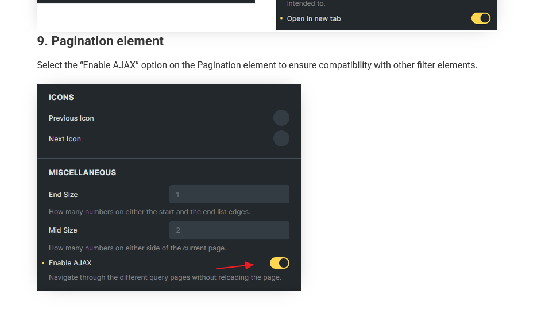Click the Mid Size label
Image resolution: width=545 pixels, height=313 pixels.
tap(63, 230)
